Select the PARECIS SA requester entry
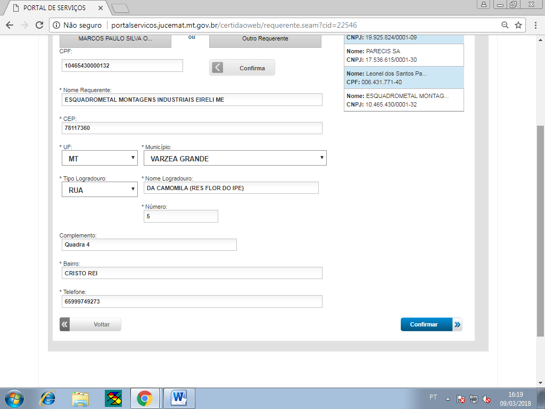Viewport: 545px width, 409px height. (x=404, y=55)
